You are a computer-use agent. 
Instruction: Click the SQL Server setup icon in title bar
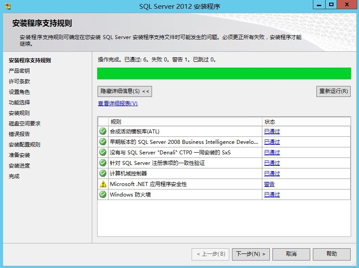point(8,6)
